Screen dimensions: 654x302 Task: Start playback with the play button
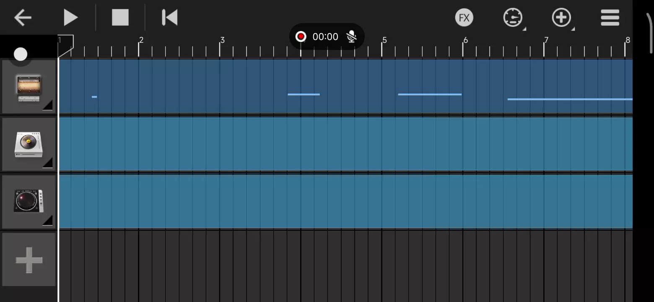pos(70,18)
